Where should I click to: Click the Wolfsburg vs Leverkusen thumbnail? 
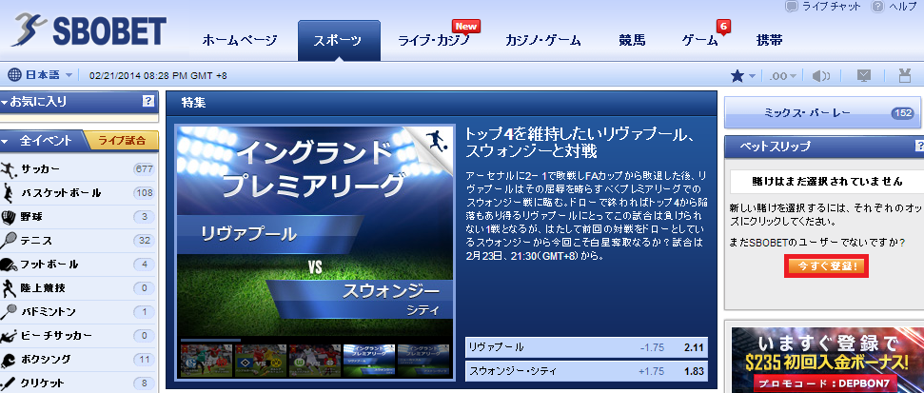[315, 361]
